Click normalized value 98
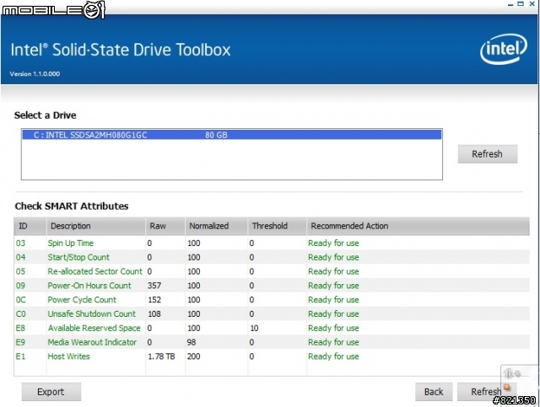Viewport: 540px width, 407px height. click(x=192, y=342)
